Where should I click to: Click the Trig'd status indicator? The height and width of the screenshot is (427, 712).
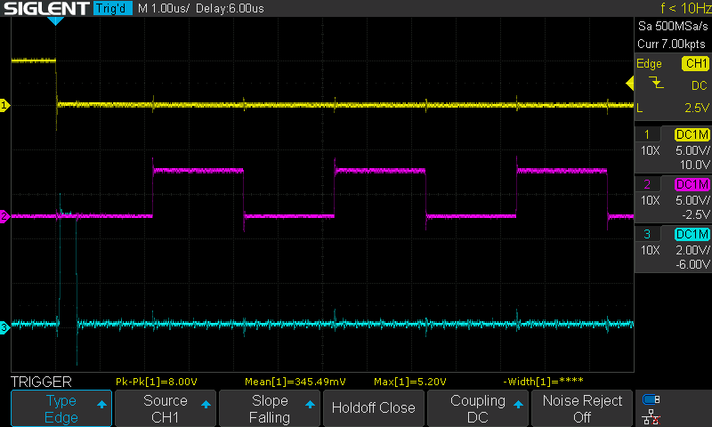[113, 8]
